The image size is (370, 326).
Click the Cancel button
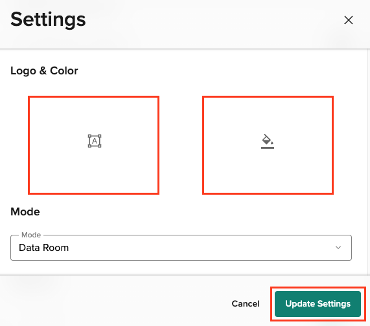coord(246,303)
